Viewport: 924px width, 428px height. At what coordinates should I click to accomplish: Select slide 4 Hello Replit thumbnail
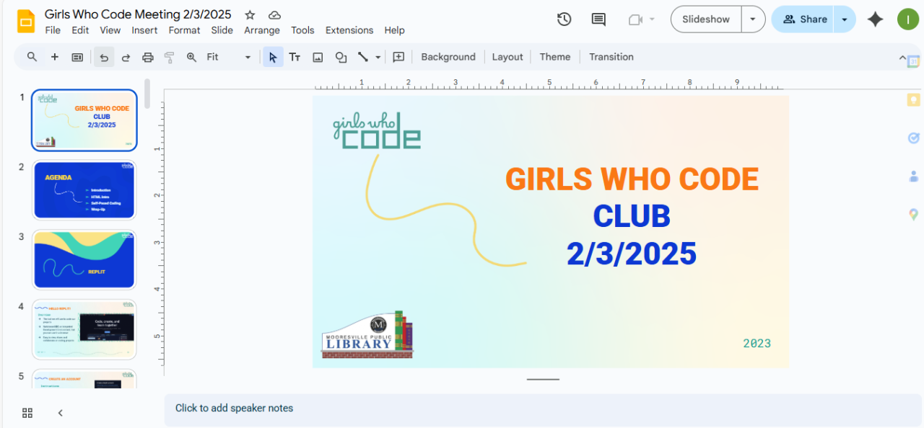(84, 329)
